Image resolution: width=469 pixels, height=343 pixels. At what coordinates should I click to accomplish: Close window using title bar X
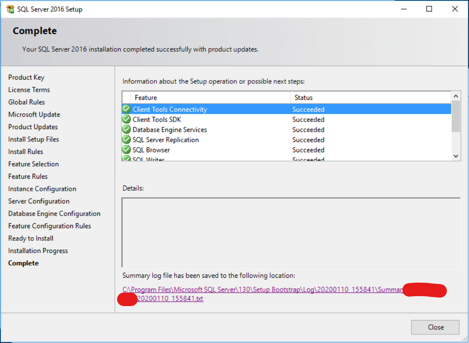click(455, 9)
